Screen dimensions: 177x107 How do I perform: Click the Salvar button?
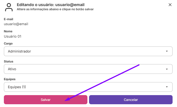click(46, 100)
